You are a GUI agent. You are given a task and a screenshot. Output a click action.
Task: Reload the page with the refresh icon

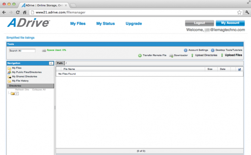(x=18, y=12)
